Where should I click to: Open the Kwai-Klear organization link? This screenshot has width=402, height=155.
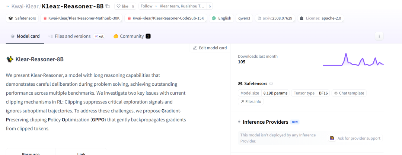pyautogui.click(x=25, y=6)
